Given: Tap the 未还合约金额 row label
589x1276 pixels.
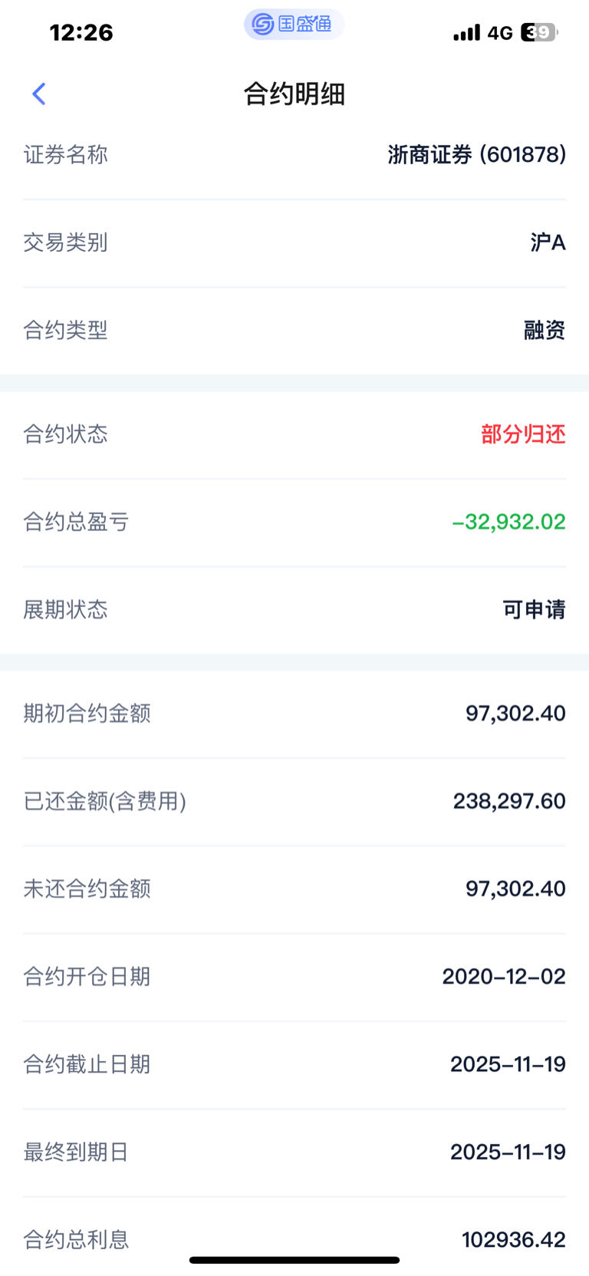Looking at the screenshot, I should (87, 889).
